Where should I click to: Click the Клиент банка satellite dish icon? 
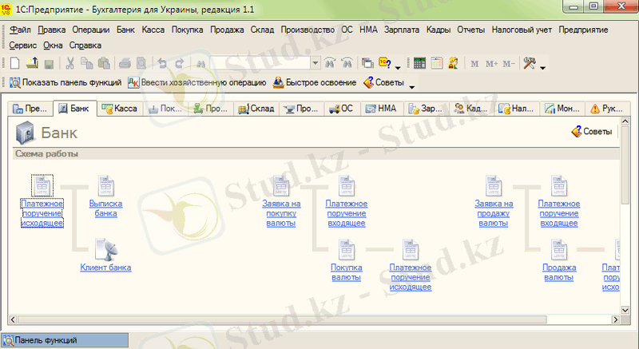point(105,249)
